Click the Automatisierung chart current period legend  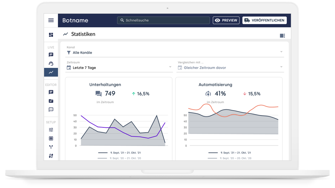[230, 153]
